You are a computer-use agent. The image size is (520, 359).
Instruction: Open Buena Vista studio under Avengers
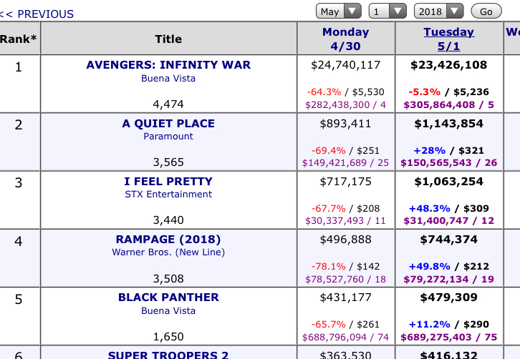168,78
